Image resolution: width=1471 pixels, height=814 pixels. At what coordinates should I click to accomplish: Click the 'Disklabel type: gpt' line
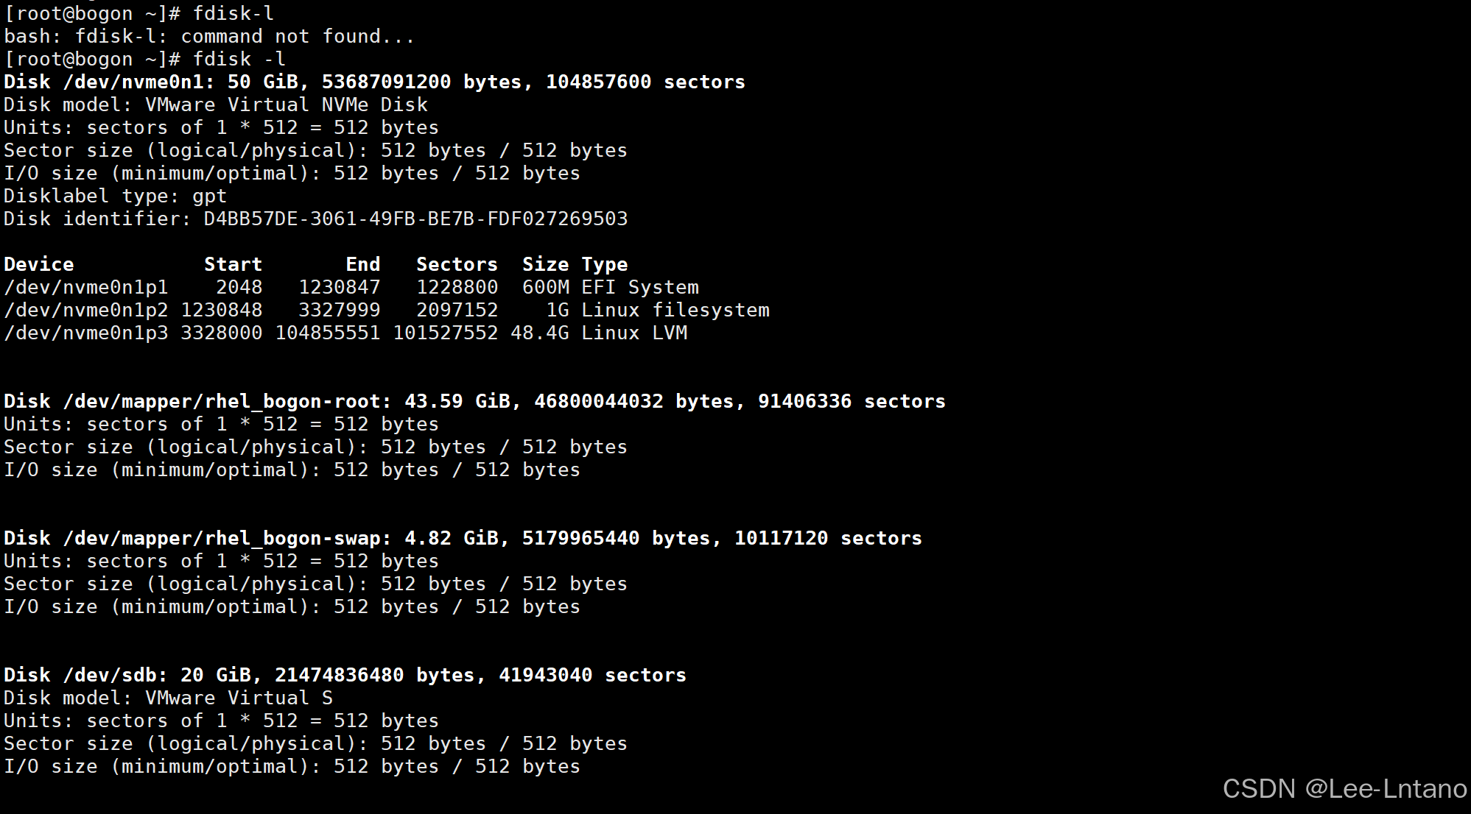click(115, 197)
